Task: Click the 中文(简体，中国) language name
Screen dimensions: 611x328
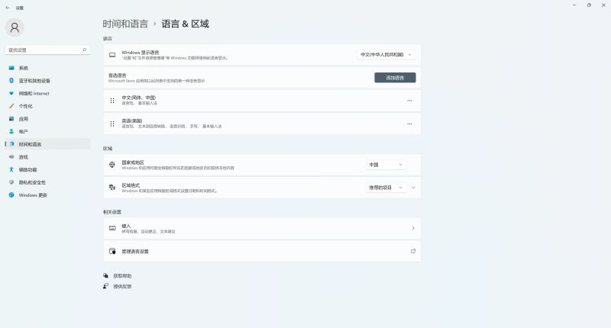Action: (139, 98)
